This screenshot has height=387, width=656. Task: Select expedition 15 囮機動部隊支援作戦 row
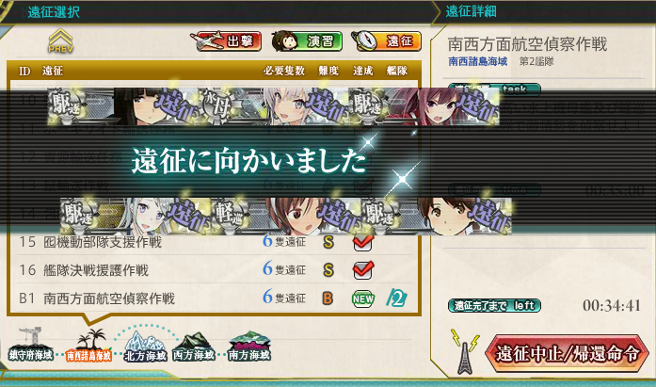pyautogui.click(x=215, y=242)
